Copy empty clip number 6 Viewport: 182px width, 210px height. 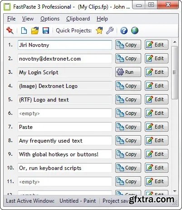point(128,113)
